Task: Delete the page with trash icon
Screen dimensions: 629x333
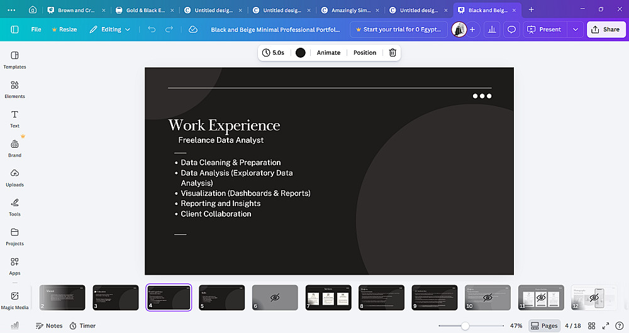Action: 392,53
